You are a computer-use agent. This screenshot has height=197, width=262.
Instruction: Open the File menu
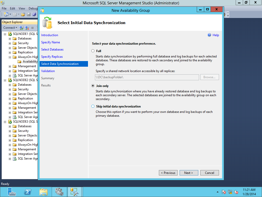point(4,8)
